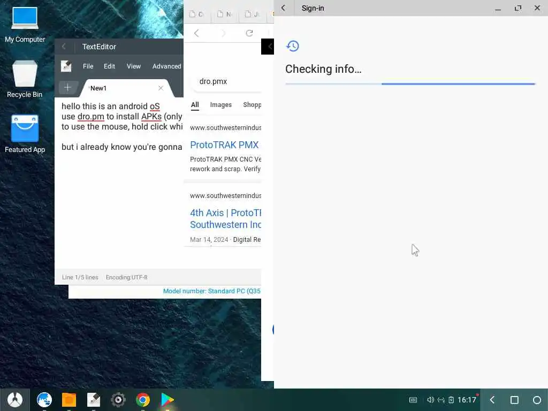Select the first browser tab labeled C
The height and width of the screenshot is (411, 548).
pyautogui.click(x=196, y=14)
